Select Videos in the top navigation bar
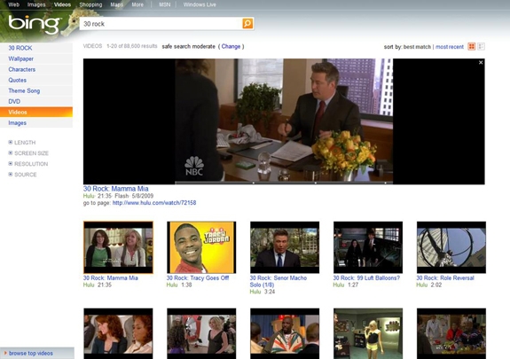510x359 pixels. click(x=62, y=4)
